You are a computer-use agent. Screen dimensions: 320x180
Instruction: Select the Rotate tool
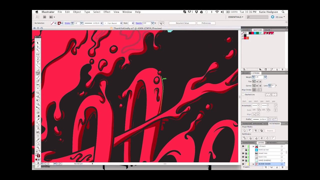pos(38,89)
